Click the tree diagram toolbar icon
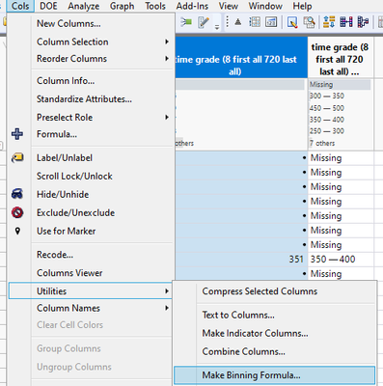This screenshot has height=386, width=383. coord(363,22)
